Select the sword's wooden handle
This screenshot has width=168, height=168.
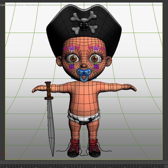[49, 90]
